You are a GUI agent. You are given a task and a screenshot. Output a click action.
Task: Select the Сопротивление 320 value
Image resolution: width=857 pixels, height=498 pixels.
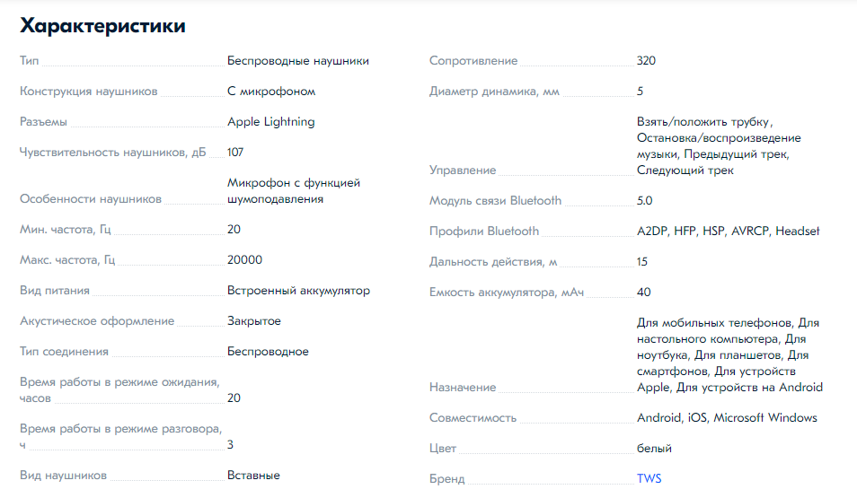646,61
